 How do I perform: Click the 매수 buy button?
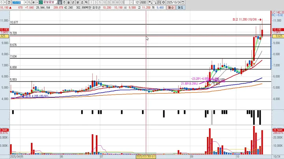171,7
